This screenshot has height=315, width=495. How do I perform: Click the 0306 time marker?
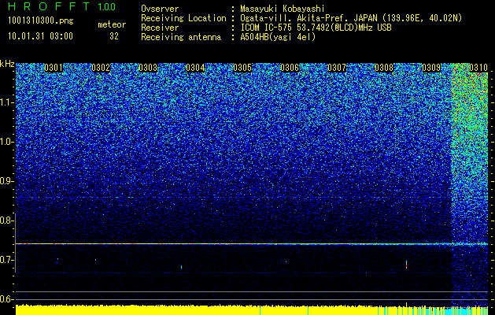[x=290, y=68]
